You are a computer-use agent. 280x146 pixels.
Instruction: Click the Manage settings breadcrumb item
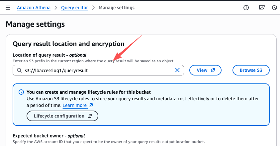[117, 8]
